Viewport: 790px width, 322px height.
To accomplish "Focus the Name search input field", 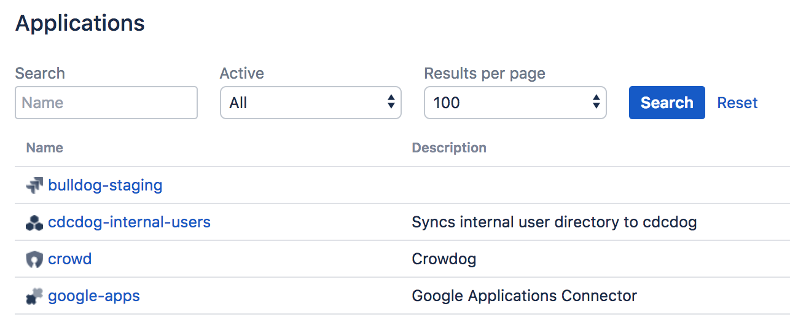I will click(106, 103).
